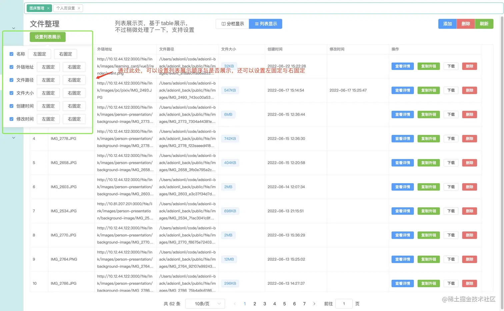Go to page 2
504x311 pixels.
pyautogui.click(x=255, y=304)
